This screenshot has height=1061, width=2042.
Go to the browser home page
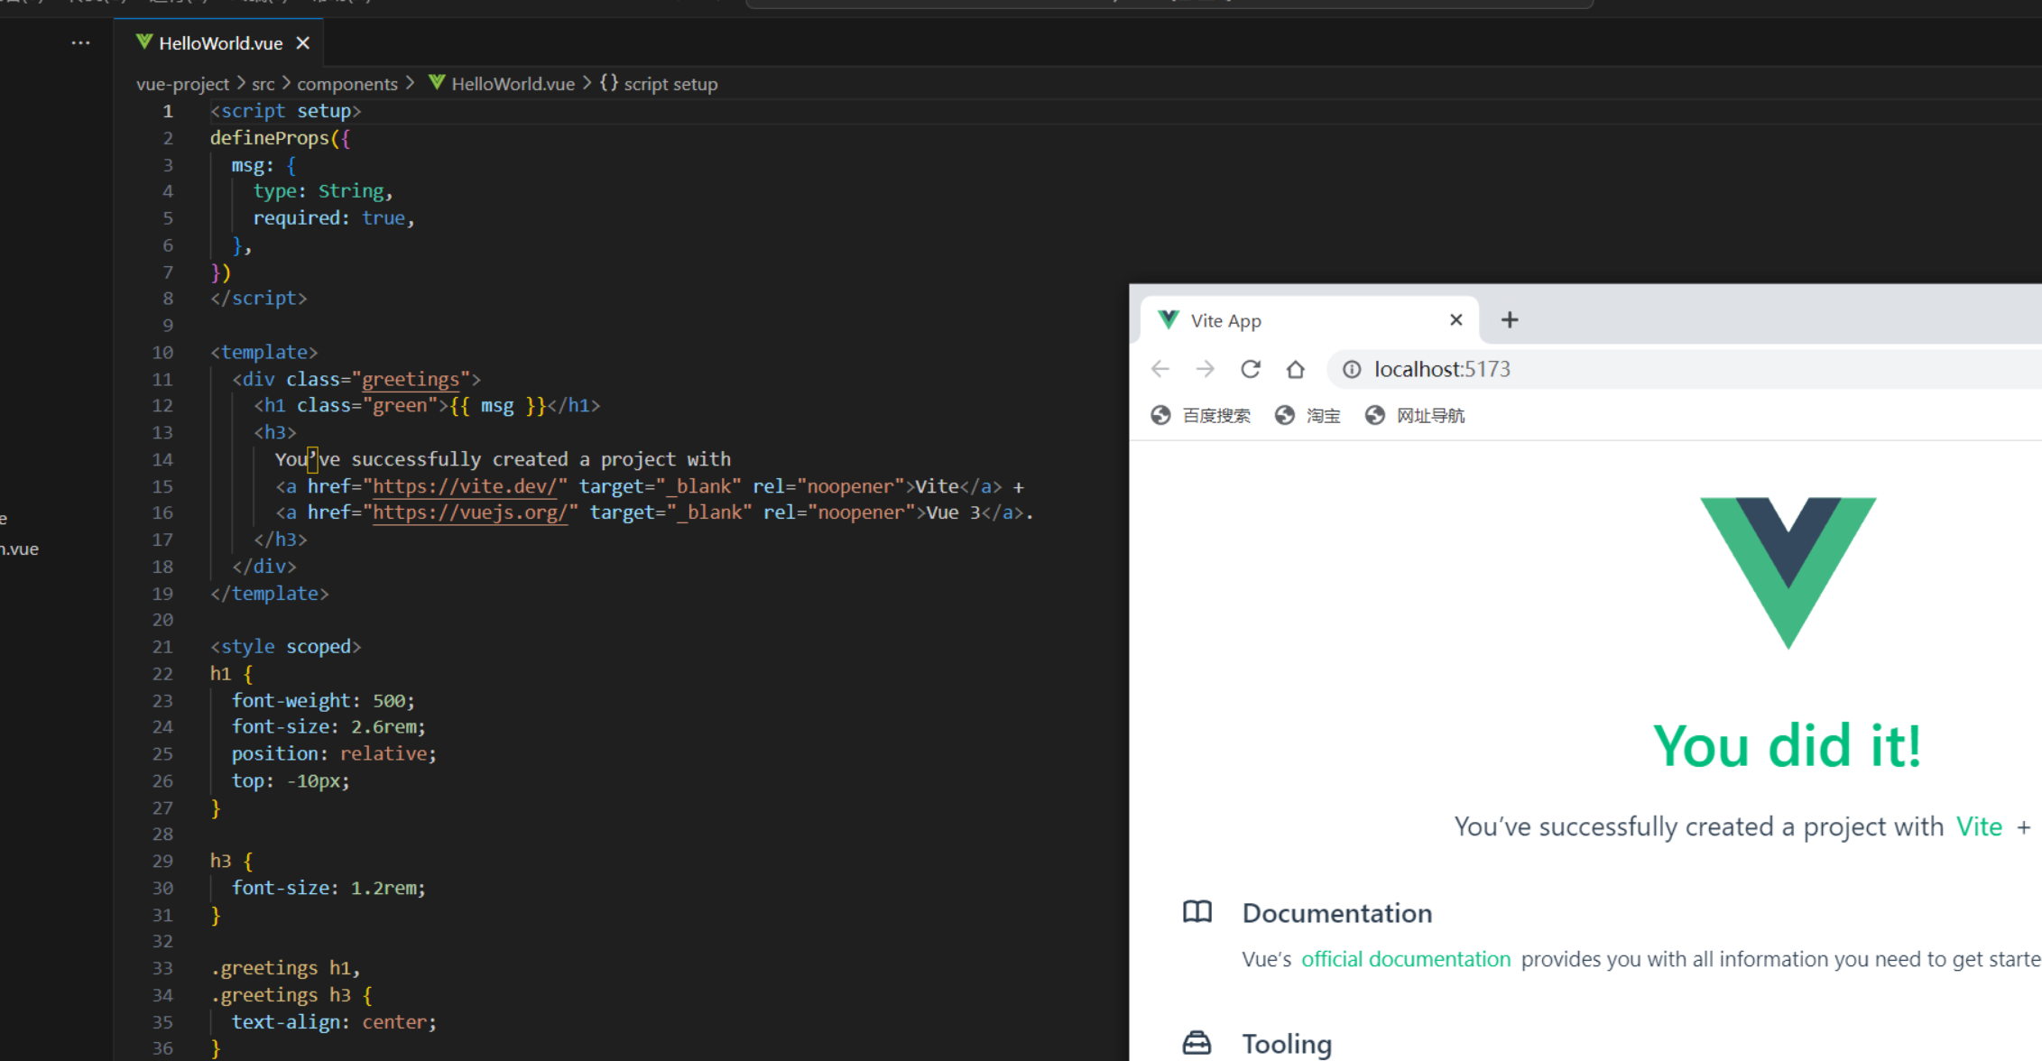[1296, 369]
